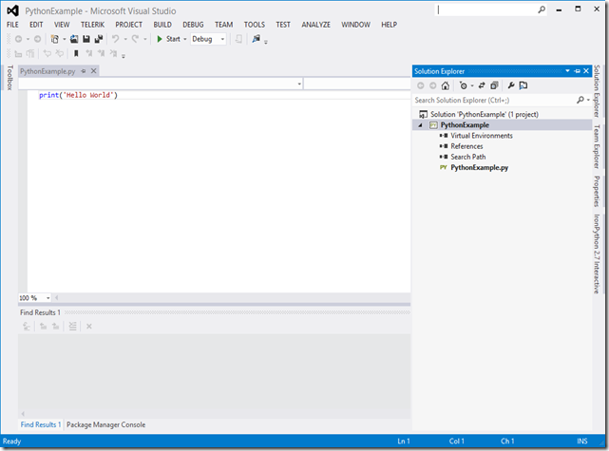Click the Quick Launch search magnifier icon
This screenshot has width=609, height=451.
[x=542, y=9]
